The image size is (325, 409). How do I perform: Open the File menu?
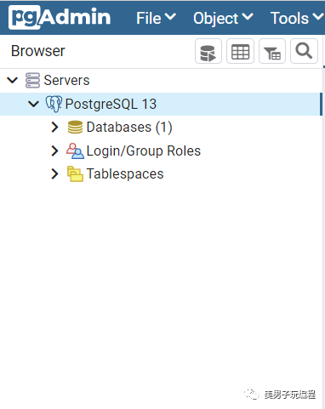pos(156,18)
